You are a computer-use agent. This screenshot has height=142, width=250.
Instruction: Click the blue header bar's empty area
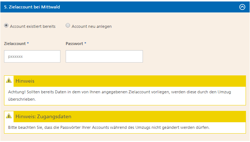point(148,7)
